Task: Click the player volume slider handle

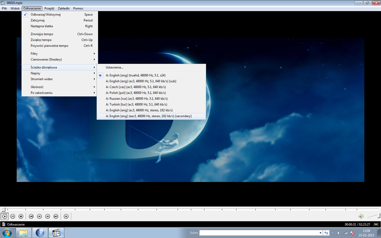Action: pyautogui.click(x=379, y=215)
